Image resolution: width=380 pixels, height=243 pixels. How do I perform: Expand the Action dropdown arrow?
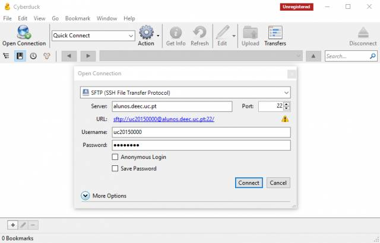(158, 36)
